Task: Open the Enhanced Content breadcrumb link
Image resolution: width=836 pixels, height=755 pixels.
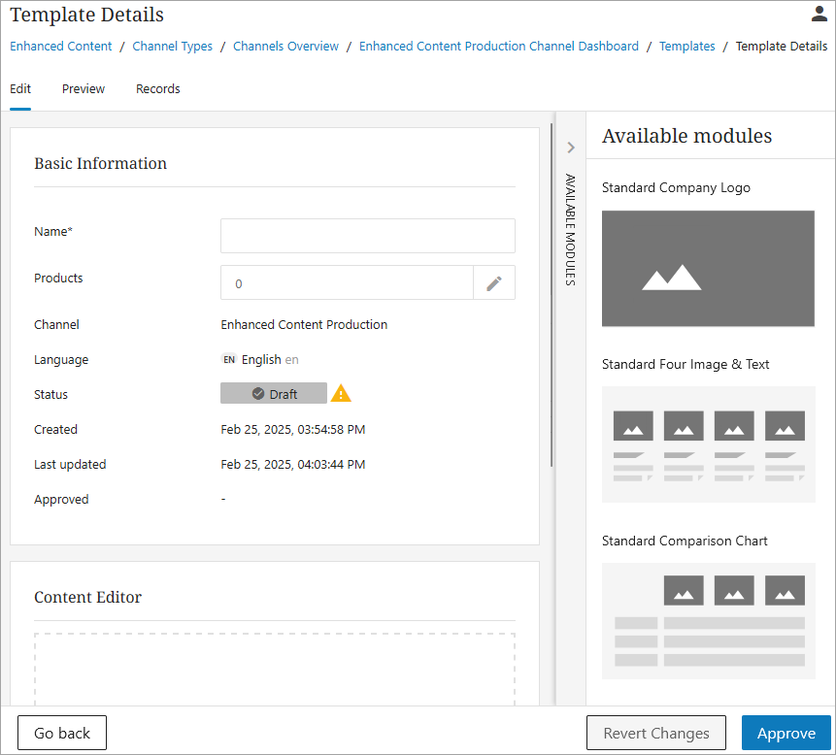Action: [x=61, y=47]
